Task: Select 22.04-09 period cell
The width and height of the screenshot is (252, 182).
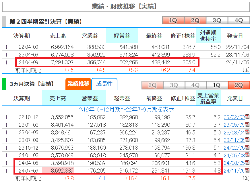Action: tap(28, 47)
